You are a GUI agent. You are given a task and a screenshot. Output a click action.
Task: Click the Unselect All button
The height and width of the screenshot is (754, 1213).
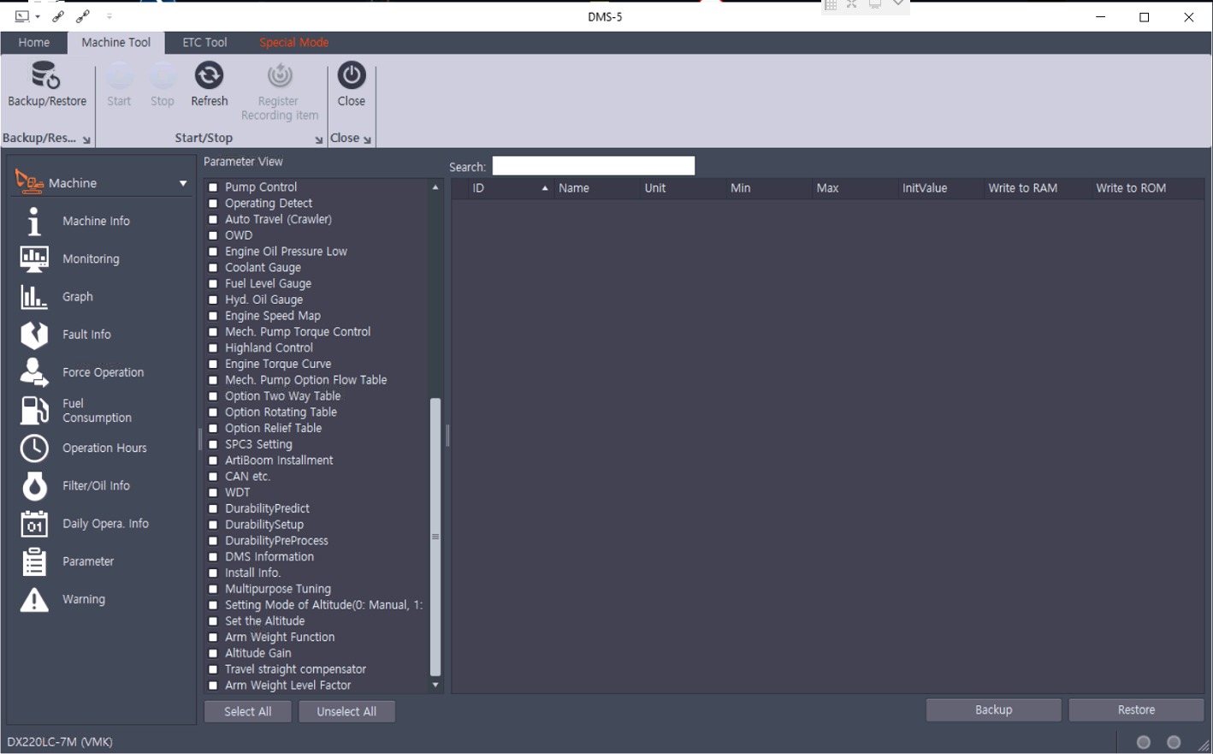click(346, 711)
